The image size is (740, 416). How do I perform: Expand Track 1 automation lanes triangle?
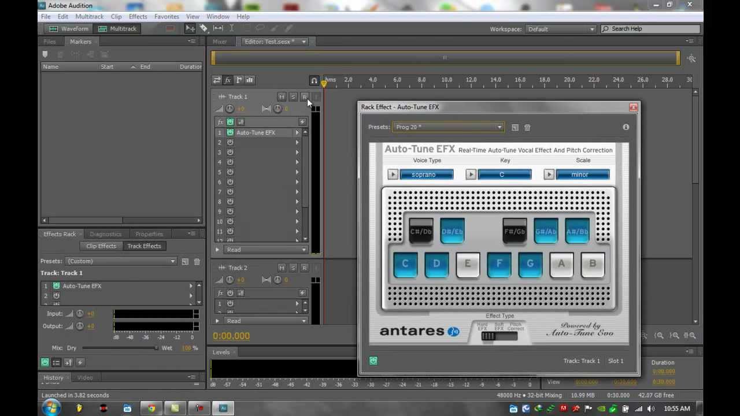[x=217, y=250]
